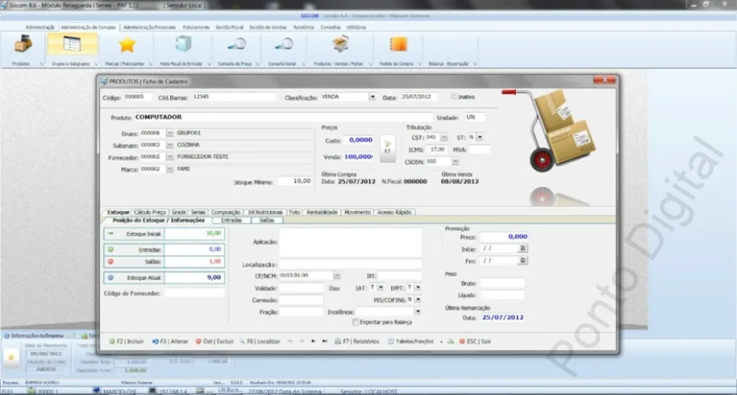This screenshot has width=737, height=395.
Task: Expand the PIS/COFINS dropdown
Action: [417, 299]
